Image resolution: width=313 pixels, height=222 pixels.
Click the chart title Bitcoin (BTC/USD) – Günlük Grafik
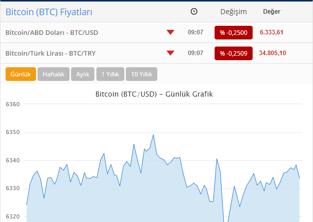(x=154, y=94)
